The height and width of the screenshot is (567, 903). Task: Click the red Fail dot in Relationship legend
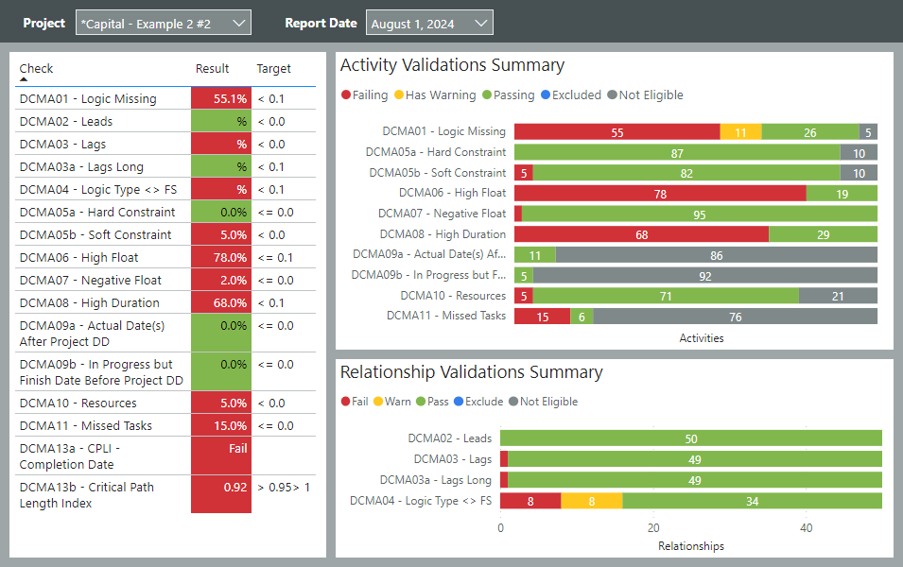(x=346, y=401)
